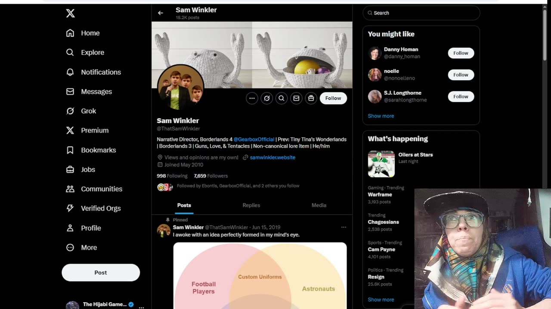Image resolution: width=551 pixels, height=309 pixels.
Task: Search this profile's posts icon
Action: (x=282, y=98)
